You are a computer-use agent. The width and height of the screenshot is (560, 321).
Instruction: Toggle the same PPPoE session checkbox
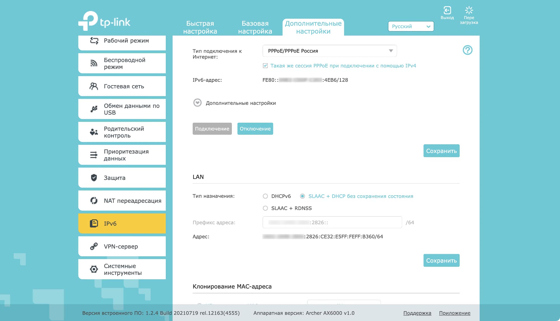point(265,66)
